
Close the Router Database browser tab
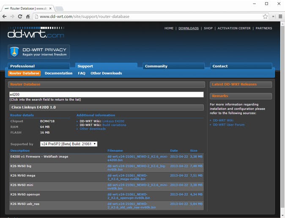(50, 8)
